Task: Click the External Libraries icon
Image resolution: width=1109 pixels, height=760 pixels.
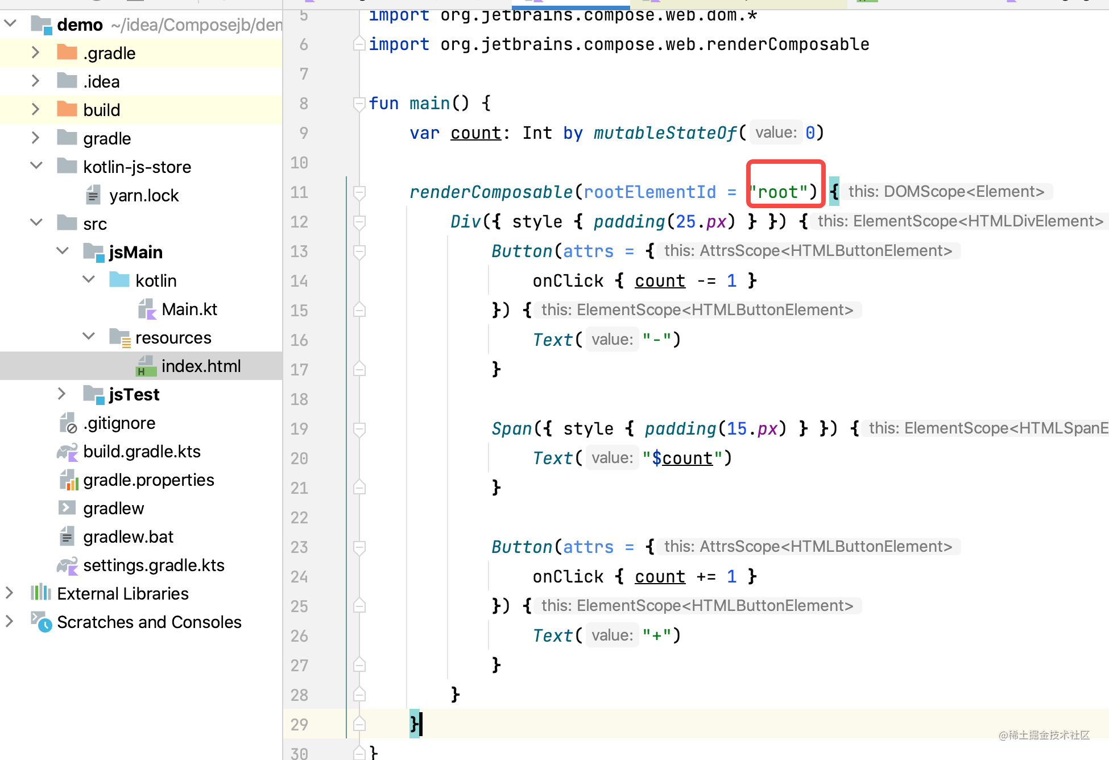Action: point(41,593)
